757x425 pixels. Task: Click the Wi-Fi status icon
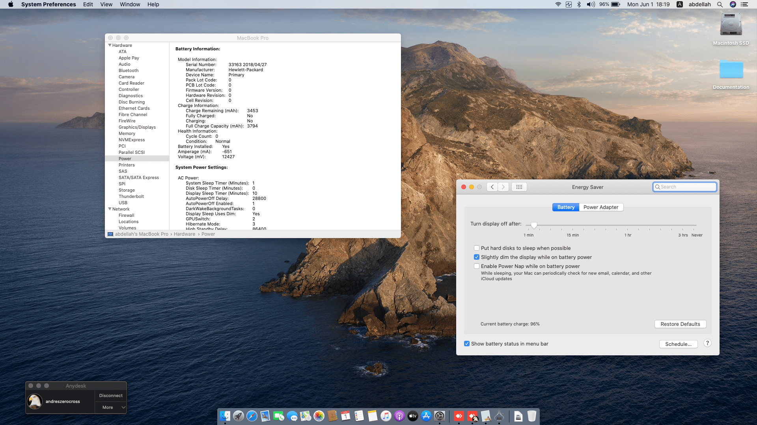coord(558,4)
